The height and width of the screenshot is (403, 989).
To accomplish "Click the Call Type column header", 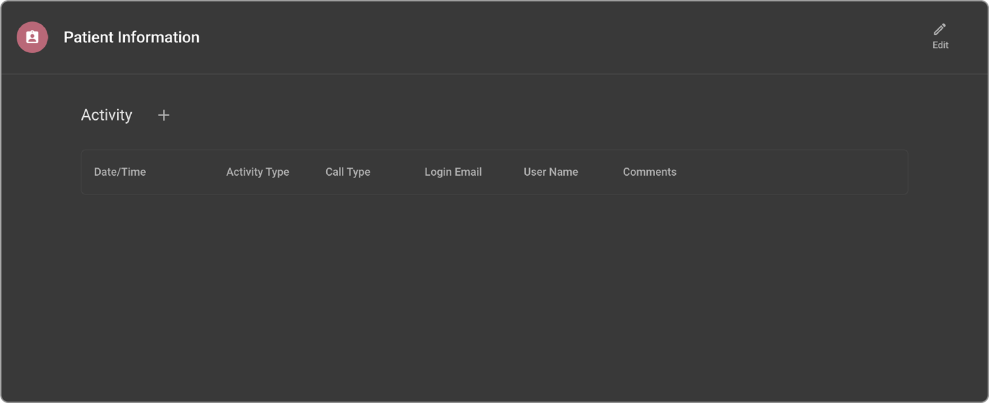I will (x=347, y=172).
